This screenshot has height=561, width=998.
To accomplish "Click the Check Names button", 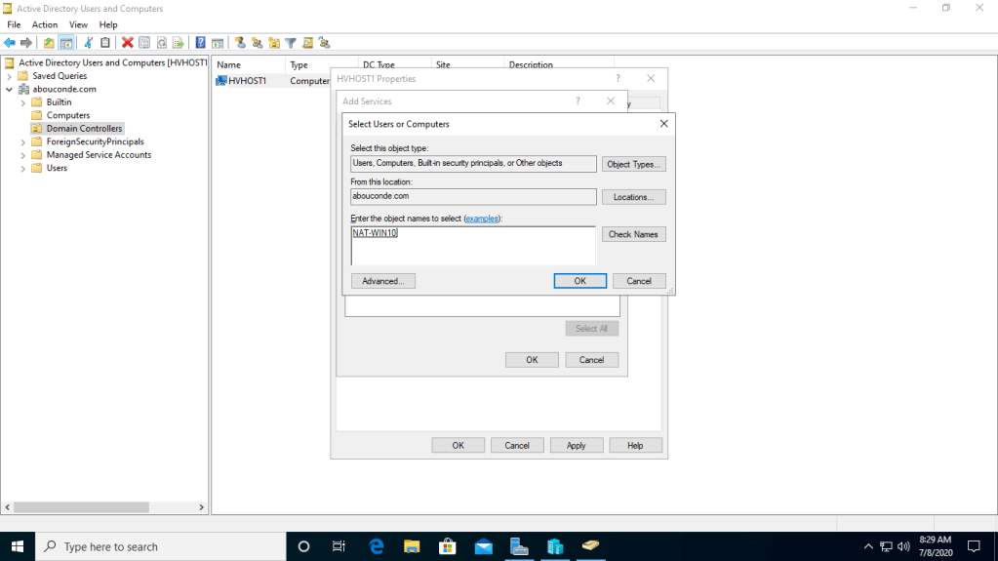I will (x=633, y=234).
